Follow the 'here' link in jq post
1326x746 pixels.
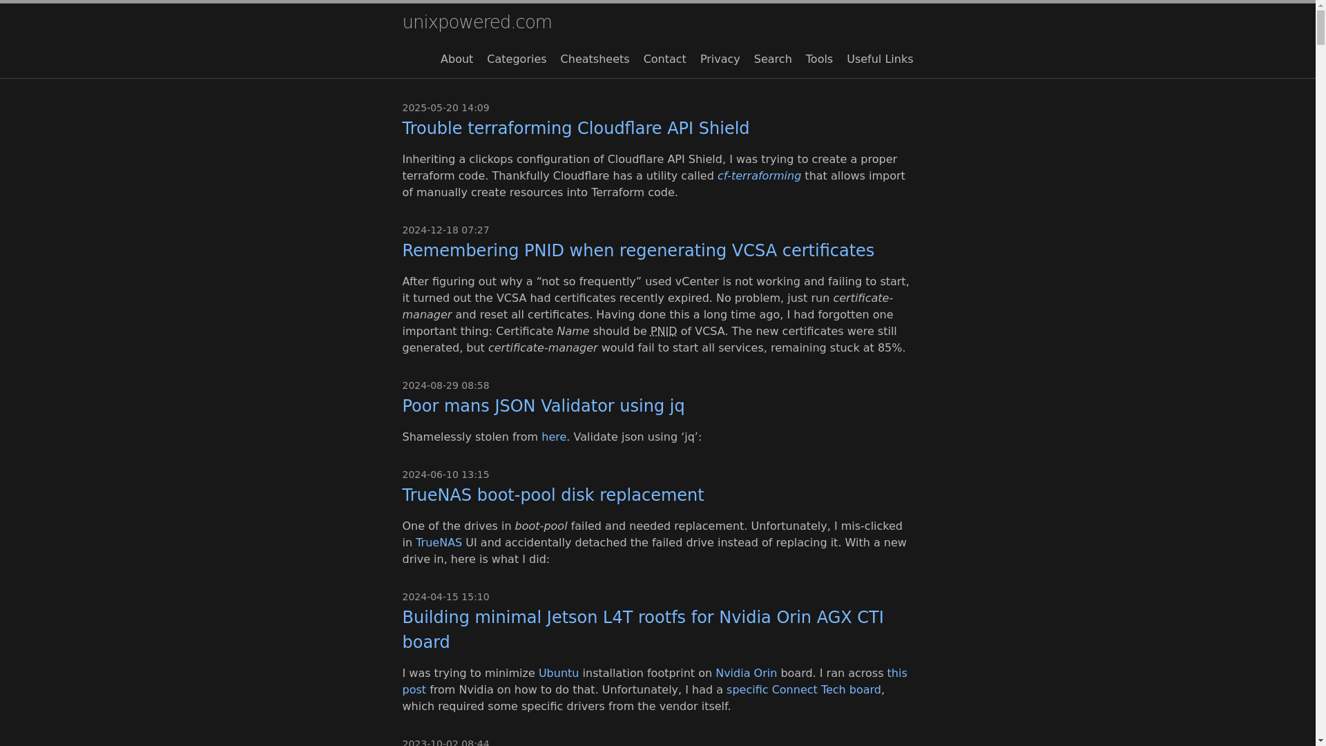pyautogui.click(x=554, y=437)
